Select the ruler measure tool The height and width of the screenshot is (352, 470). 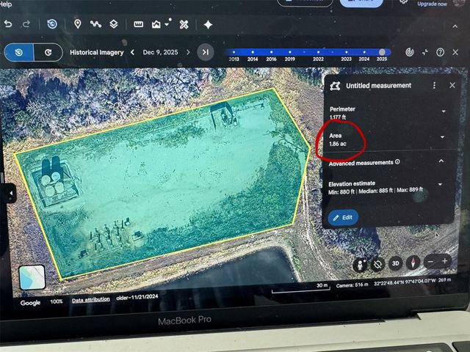click(138, 24)
